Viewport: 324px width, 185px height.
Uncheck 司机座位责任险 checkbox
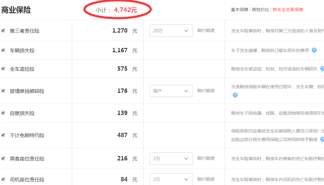3,179
